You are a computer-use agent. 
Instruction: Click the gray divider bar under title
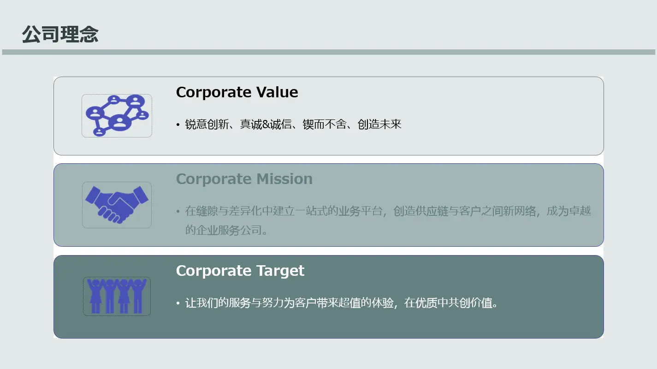(x=328, y=52)
